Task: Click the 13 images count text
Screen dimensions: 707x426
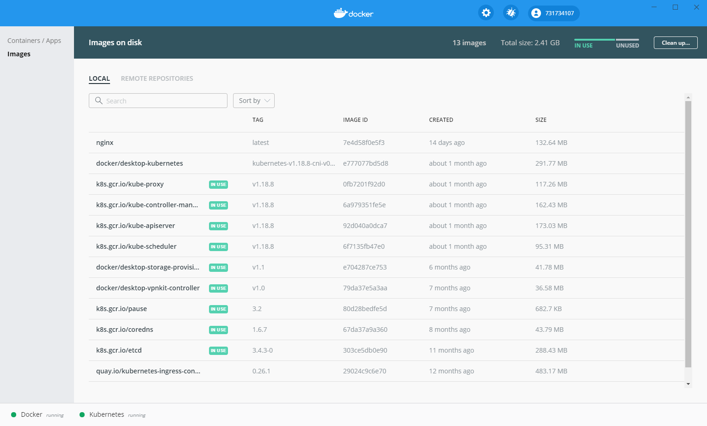Action: (x=469, y=42)
